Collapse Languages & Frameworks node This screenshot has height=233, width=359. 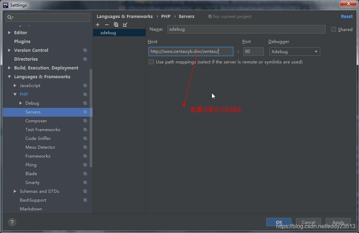[x=10, y=77]
